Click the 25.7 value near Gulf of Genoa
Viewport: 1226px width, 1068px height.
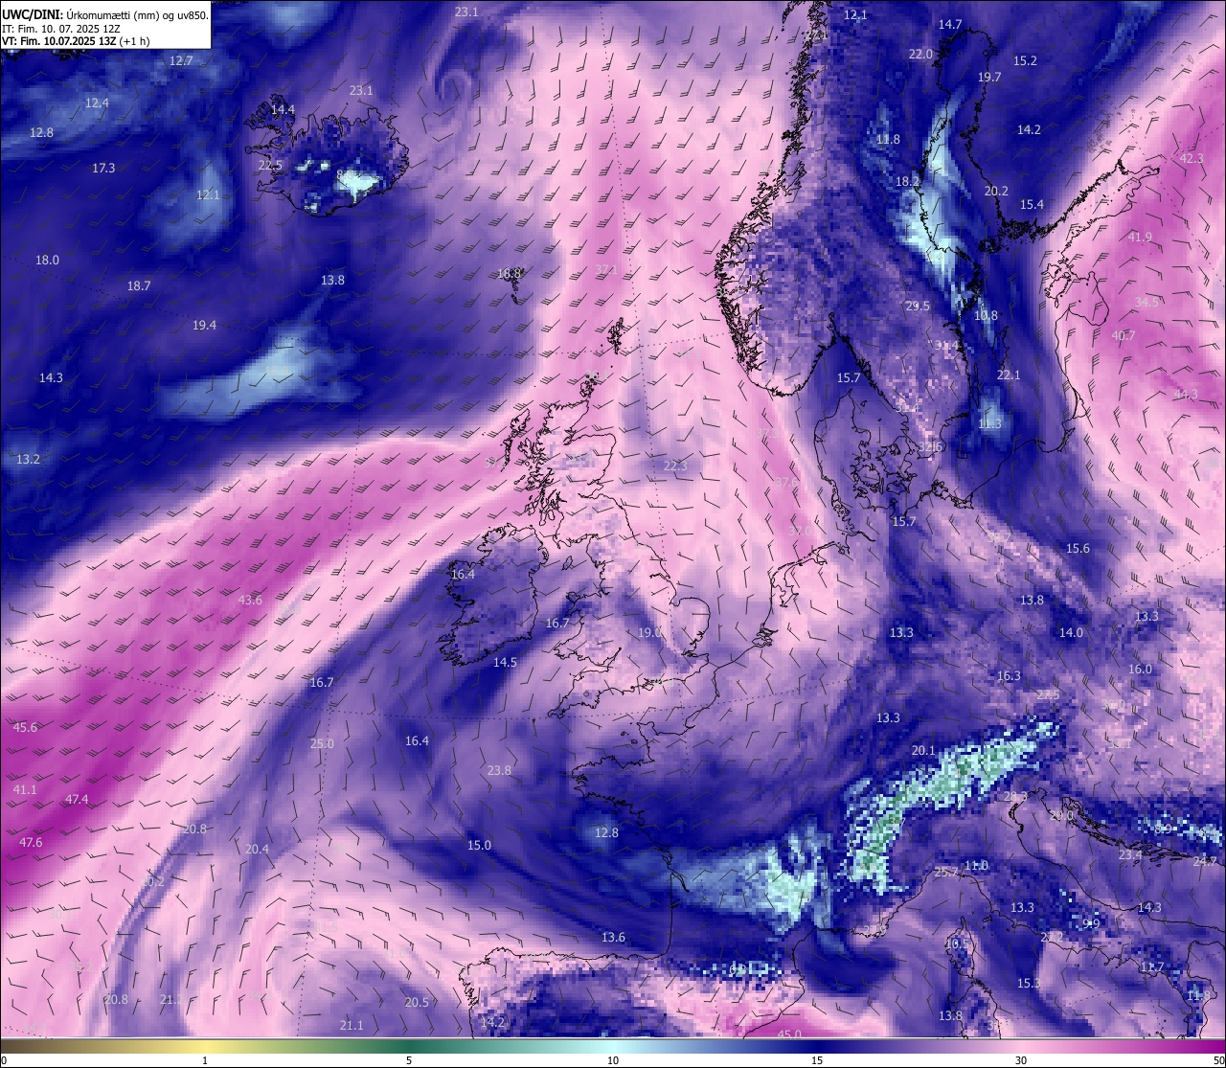[946, 872]
